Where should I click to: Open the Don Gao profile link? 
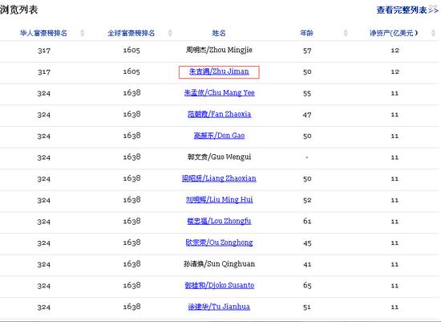coord(219,136)
